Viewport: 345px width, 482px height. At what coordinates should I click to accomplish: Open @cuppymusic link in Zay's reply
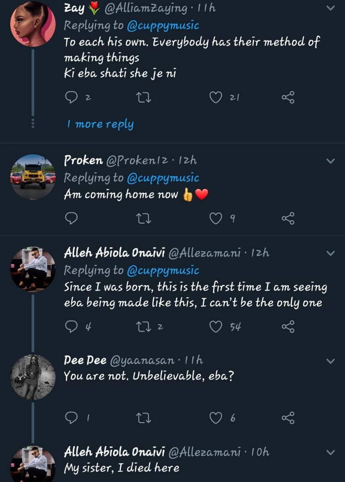pyautogui.click(x=163, y=25)
